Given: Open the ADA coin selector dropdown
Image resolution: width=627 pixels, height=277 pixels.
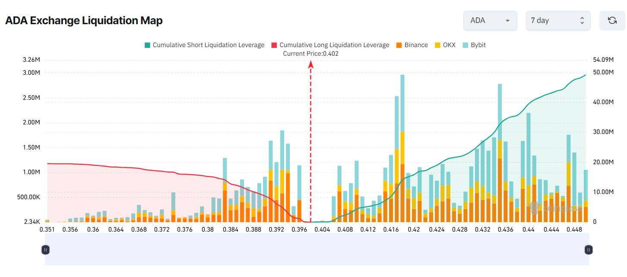Looking at the screenshot, I should 490,20.
